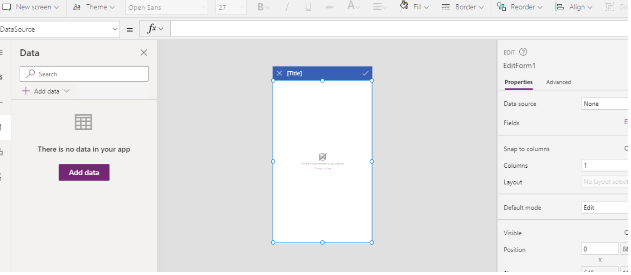Click the Bold formatting icon
The width and height of the screenshot is (631, 275).
261,7
